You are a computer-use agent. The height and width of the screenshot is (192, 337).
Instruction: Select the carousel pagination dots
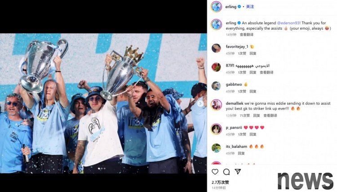pos(102,169)
